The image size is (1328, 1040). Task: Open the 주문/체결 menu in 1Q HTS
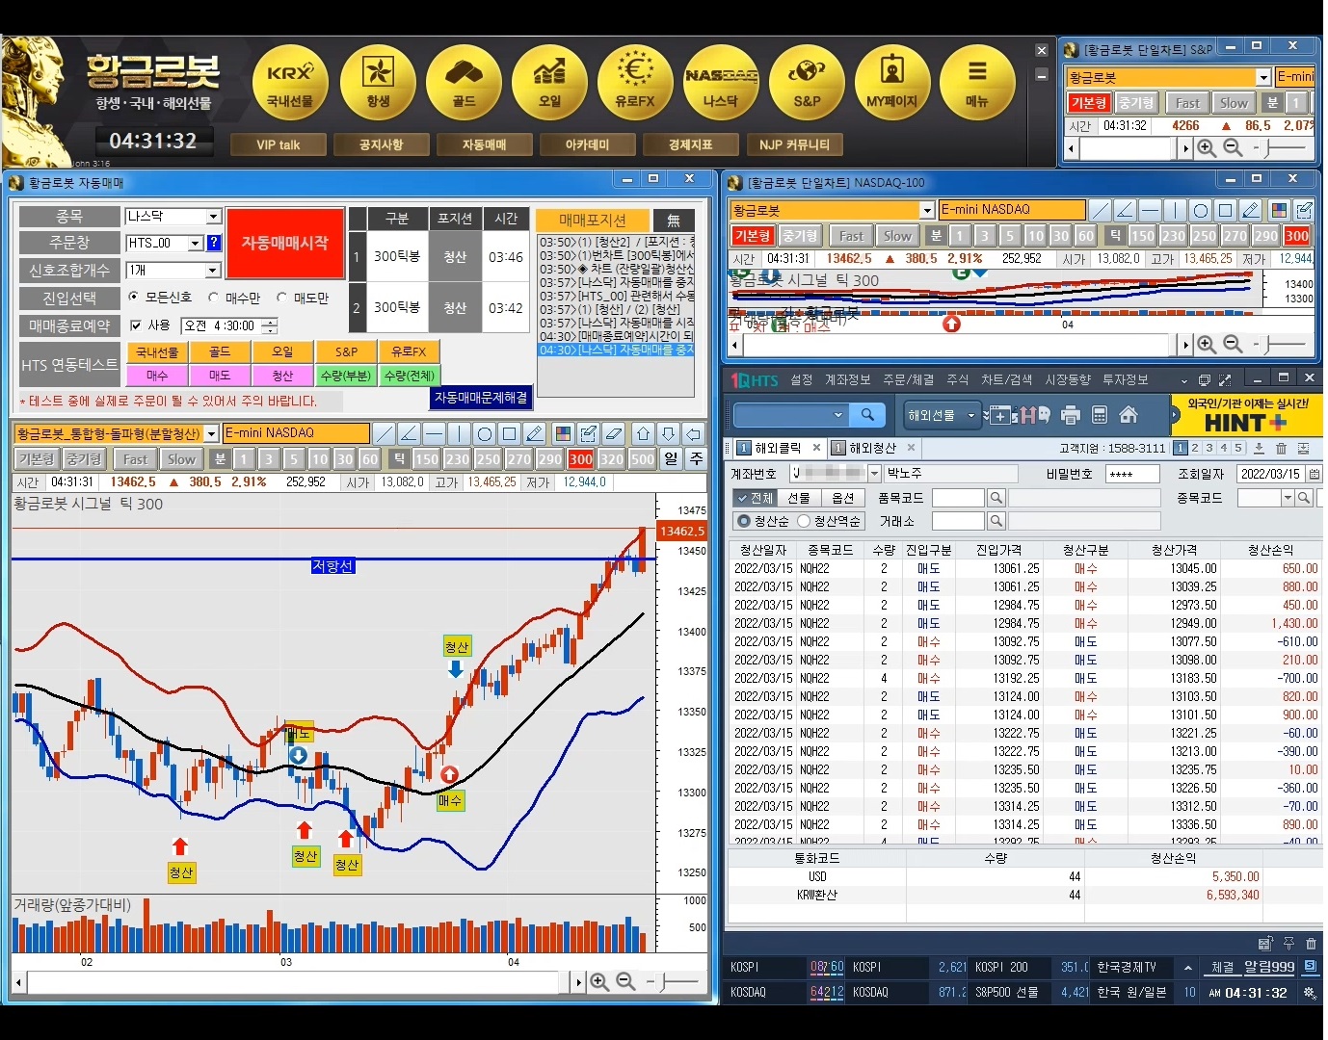(x=909, y=380)
